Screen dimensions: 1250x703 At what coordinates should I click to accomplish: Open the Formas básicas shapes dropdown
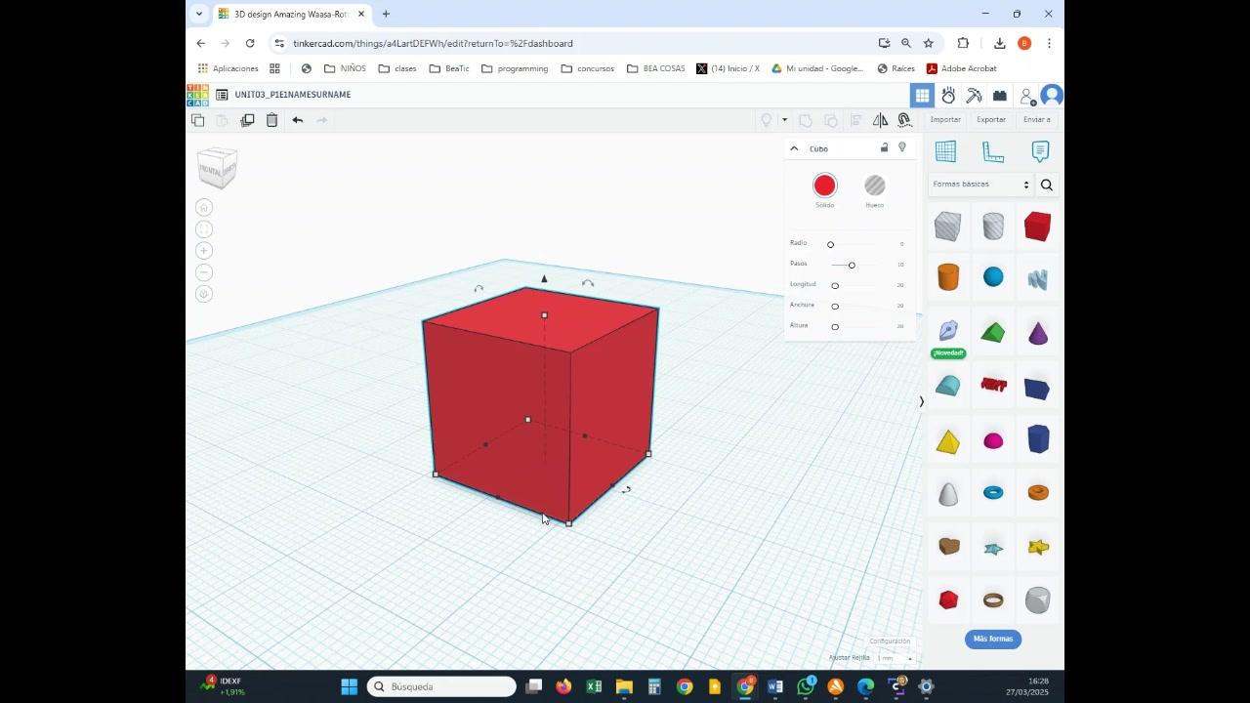point(980,185)
